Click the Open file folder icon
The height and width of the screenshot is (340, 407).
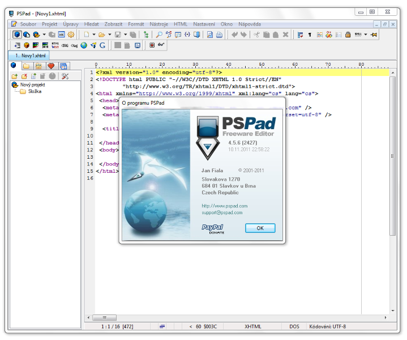coord(101,35)
